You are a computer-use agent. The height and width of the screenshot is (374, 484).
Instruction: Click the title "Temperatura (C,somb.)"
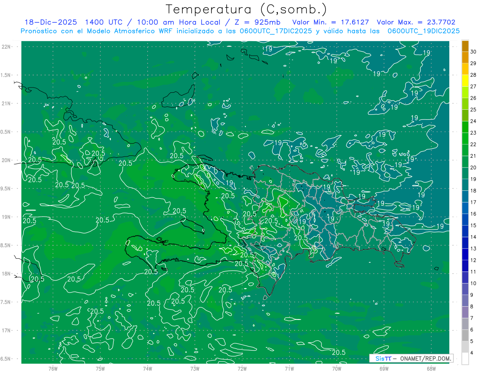[246, 9]
